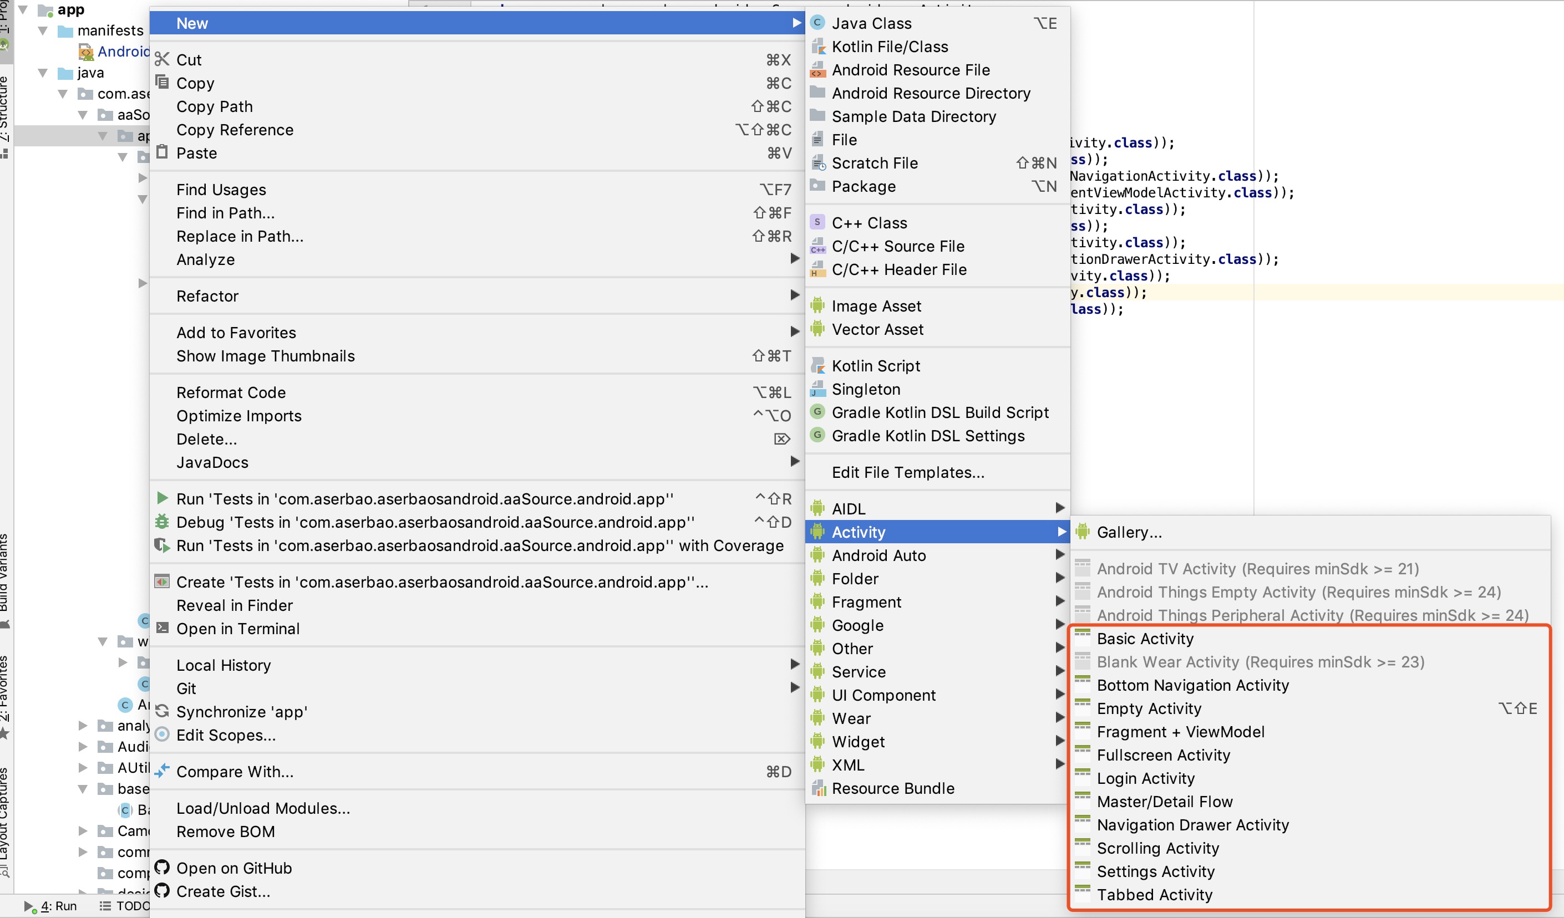Click the Compare With arrows icon
The image size is (1564, 918).
[162, 771]
